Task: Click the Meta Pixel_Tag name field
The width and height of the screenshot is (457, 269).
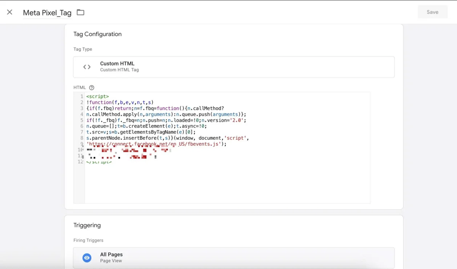Action: click(x=47, y=13)
